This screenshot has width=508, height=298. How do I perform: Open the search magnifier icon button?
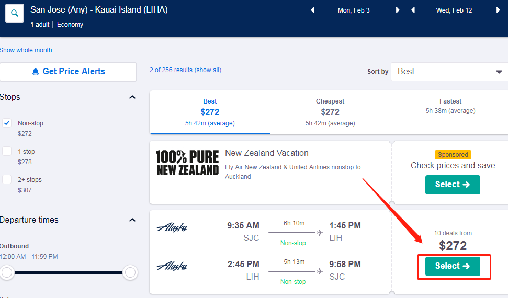point(15,13)
